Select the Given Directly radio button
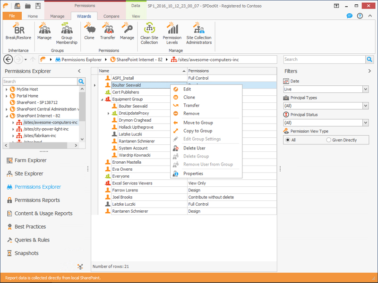 [328, 140]
